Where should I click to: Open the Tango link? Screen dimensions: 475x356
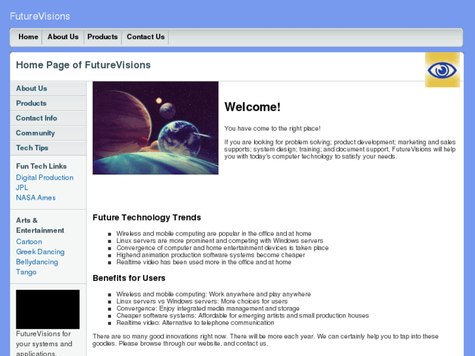[x=26, y=272]
